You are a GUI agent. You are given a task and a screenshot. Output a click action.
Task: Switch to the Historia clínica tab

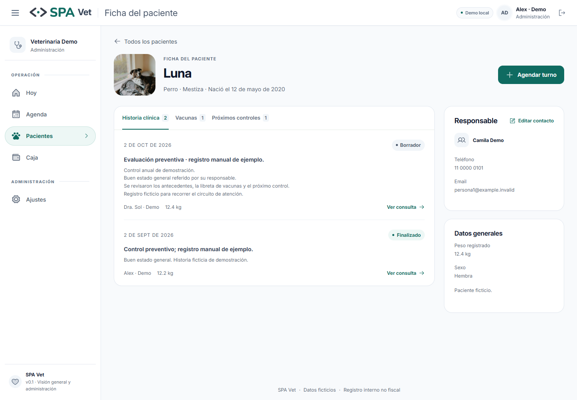coord(145,118)
